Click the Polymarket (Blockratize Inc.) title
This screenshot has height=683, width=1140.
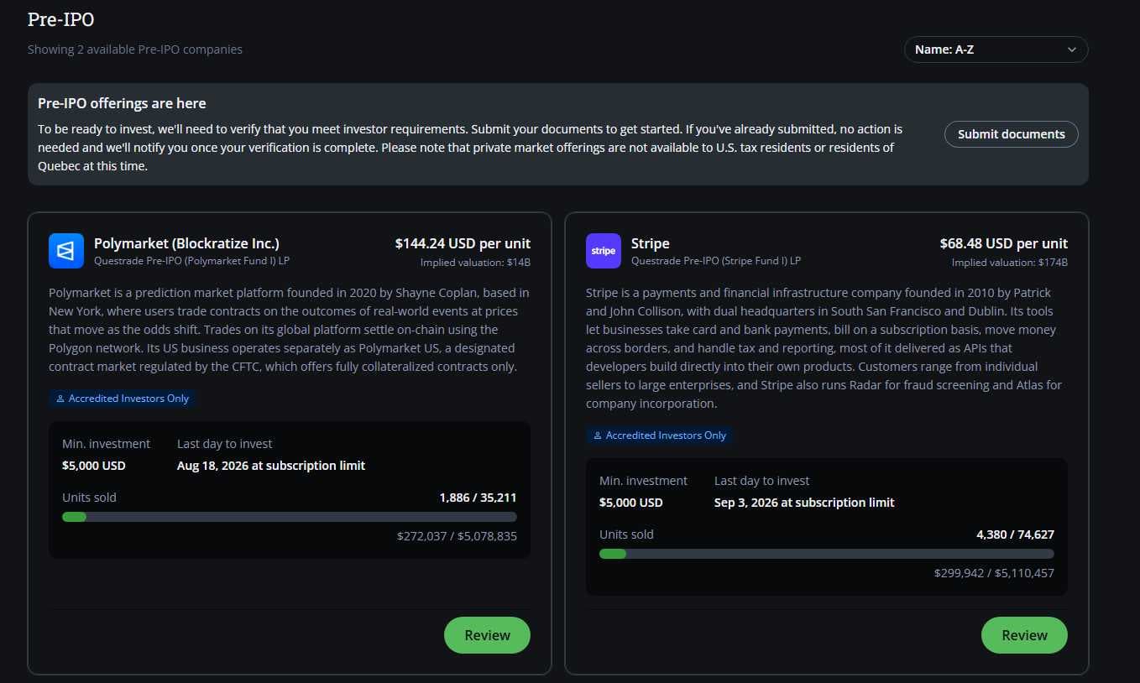pyautogui.click(x=186, y=243)
